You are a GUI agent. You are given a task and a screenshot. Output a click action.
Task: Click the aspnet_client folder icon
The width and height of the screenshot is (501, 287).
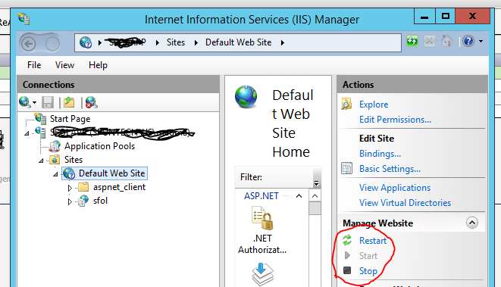click(83, 186)
